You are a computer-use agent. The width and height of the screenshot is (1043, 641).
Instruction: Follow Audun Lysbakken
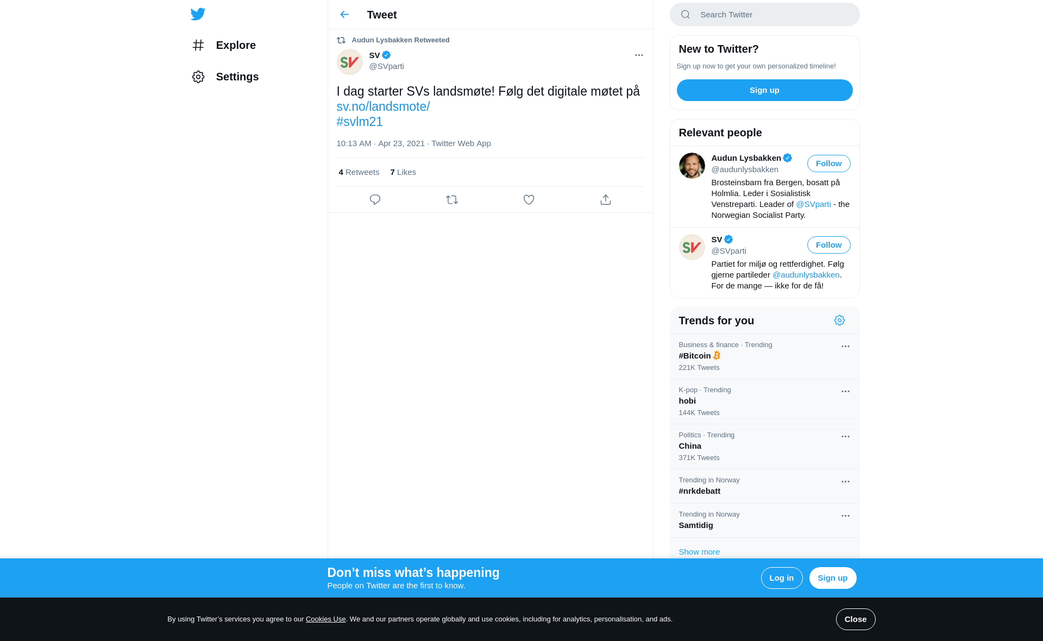828,164
